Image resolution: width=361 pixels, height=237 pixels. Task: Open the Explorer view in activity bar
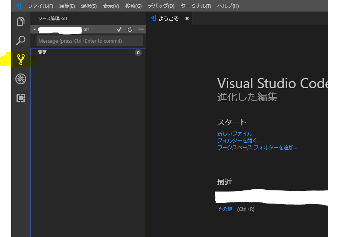(21, 22)
